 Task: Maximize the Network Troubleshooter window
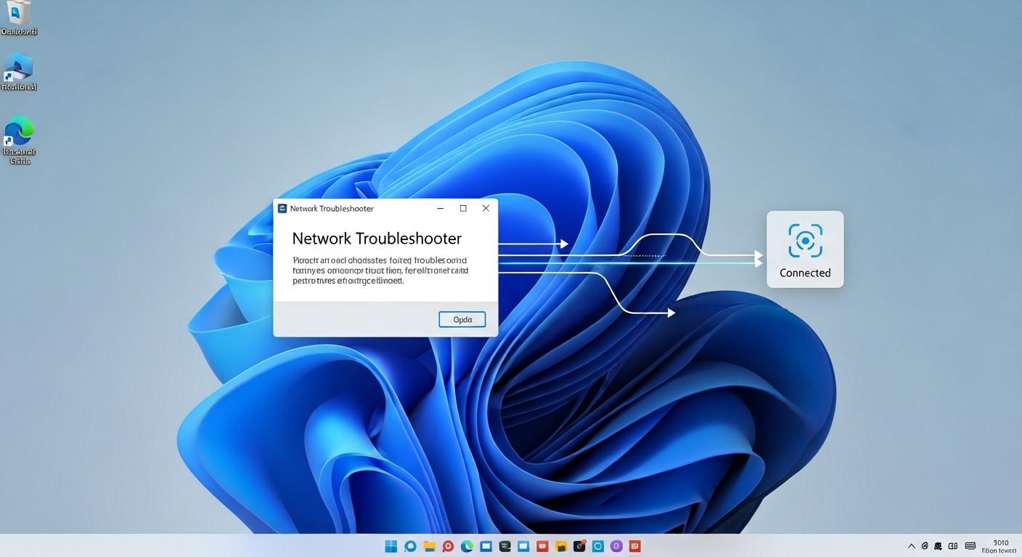(462, 208)
